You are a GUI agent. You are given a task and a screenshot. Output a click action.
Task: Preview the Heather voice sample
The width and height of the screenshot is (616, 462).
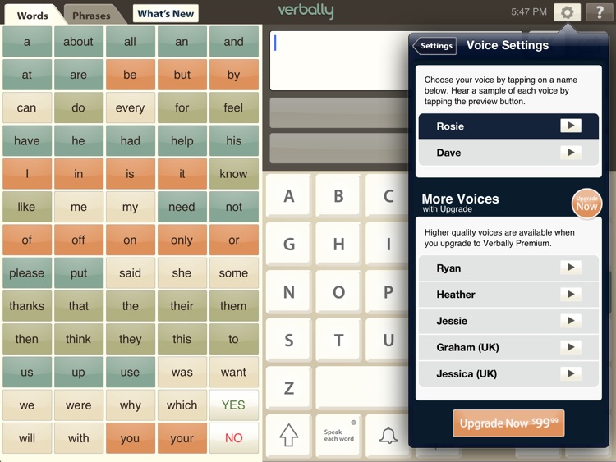tap(571, 294)
